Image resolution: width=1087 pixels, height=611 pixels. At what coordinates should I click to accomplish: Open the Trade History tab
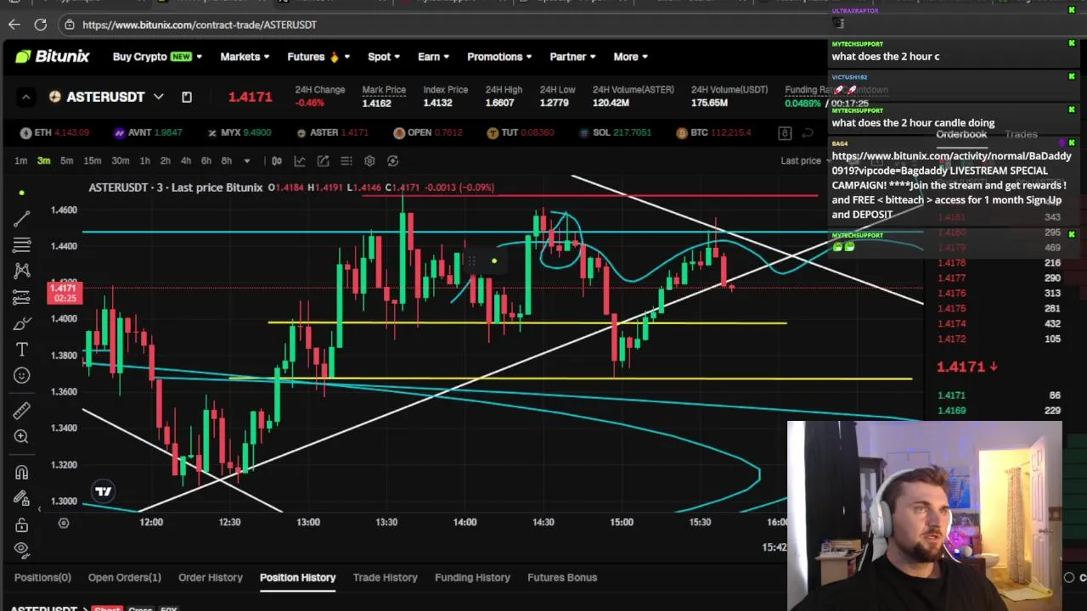pos(385,577)
